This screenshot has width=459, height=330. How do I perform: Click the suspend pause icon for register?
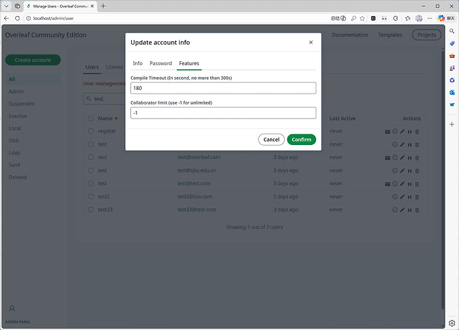pos(410,132)
